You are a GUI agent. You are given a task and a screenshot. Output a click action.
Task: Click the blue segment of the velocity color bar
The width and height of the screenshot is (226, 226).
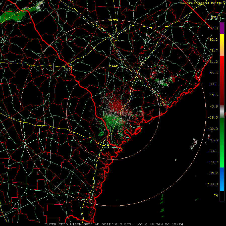pyautogui.click(x=222, y=179)
